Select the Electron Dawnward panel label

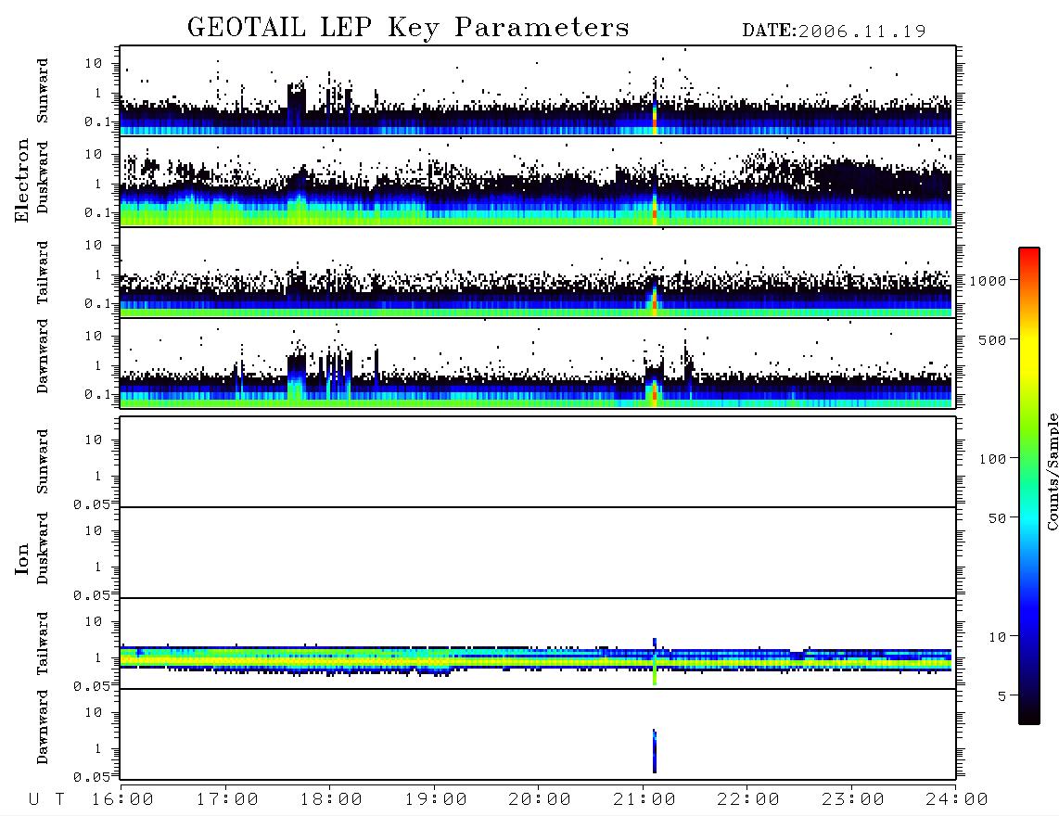click(43, 356)
